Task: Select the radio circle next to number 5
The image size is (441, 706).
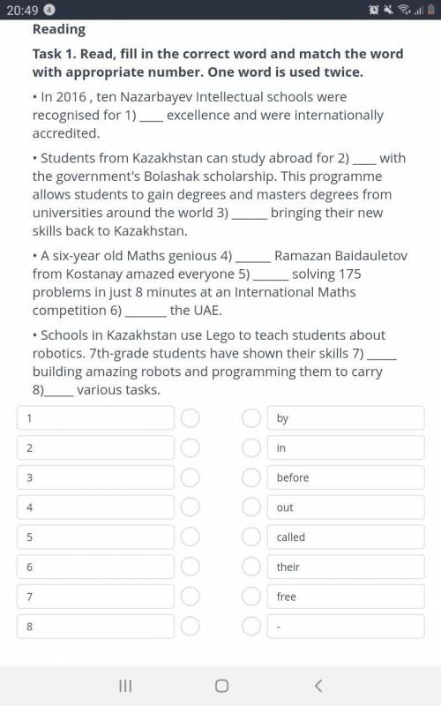Action: point(190,537)
